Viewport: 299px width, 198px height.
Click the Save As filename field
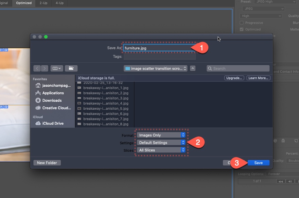click(x=159, y=48)
